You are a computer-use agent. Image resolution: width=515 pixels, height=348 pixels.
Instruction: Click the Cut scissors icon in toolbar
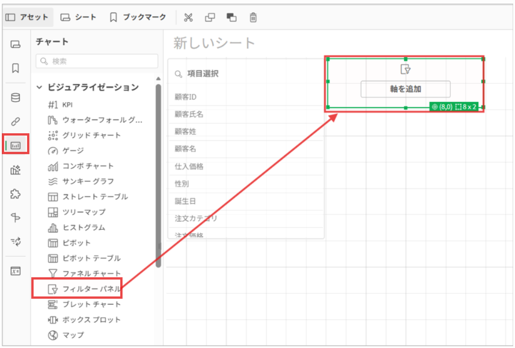click(x=188, y=17)
